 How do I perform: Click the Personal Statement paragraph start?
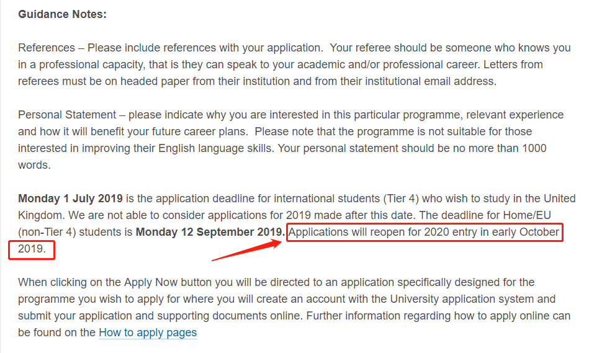pos(66,115)
